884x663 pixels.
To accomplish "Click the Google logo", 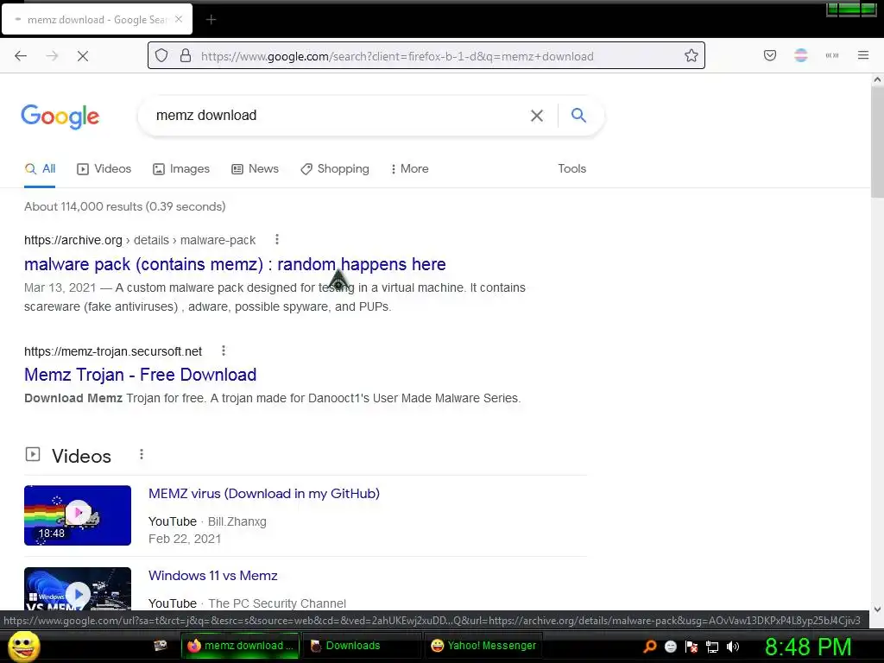I will coord(60,117).
